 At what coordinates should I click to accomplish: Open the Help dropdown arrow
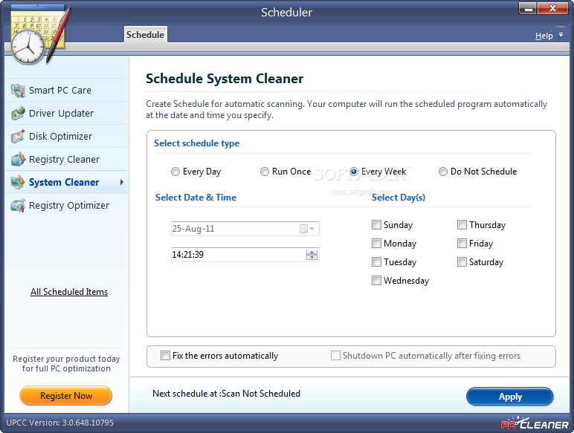click(x=561, y=35)
